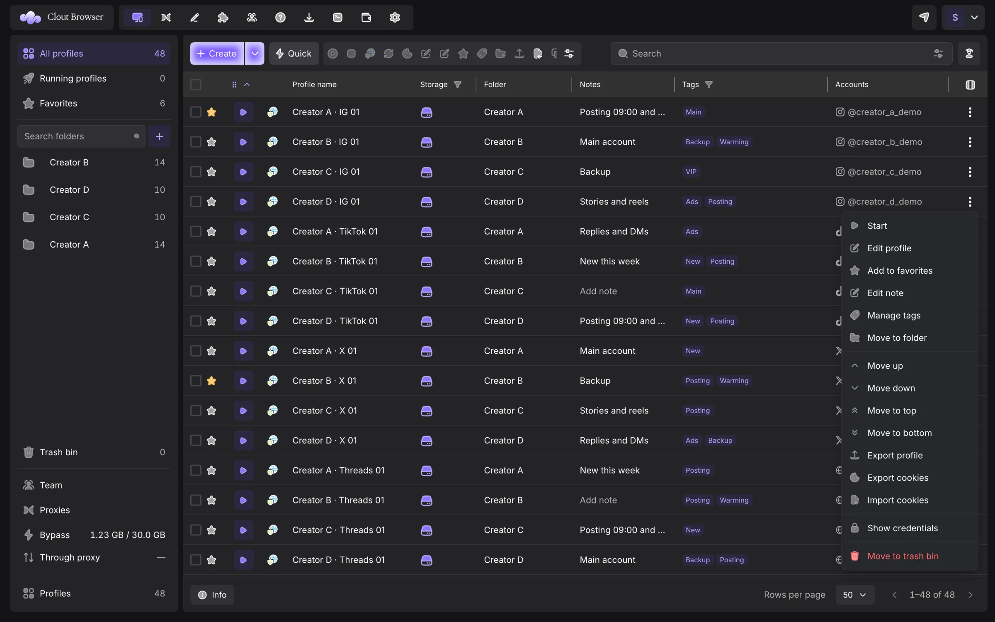Click the tag icon in toolbar
Screen dimensions: 995x622
pos(482,53)
